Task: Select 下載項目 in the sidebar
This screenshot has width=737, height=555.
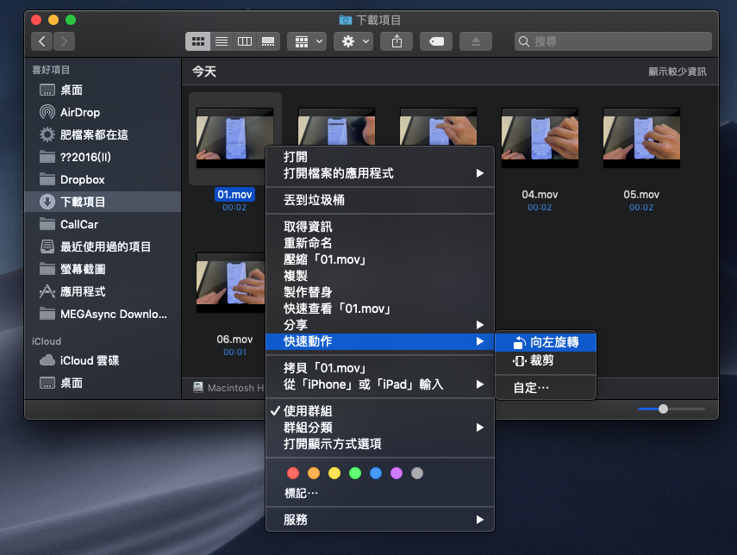Action: (103, 202)
